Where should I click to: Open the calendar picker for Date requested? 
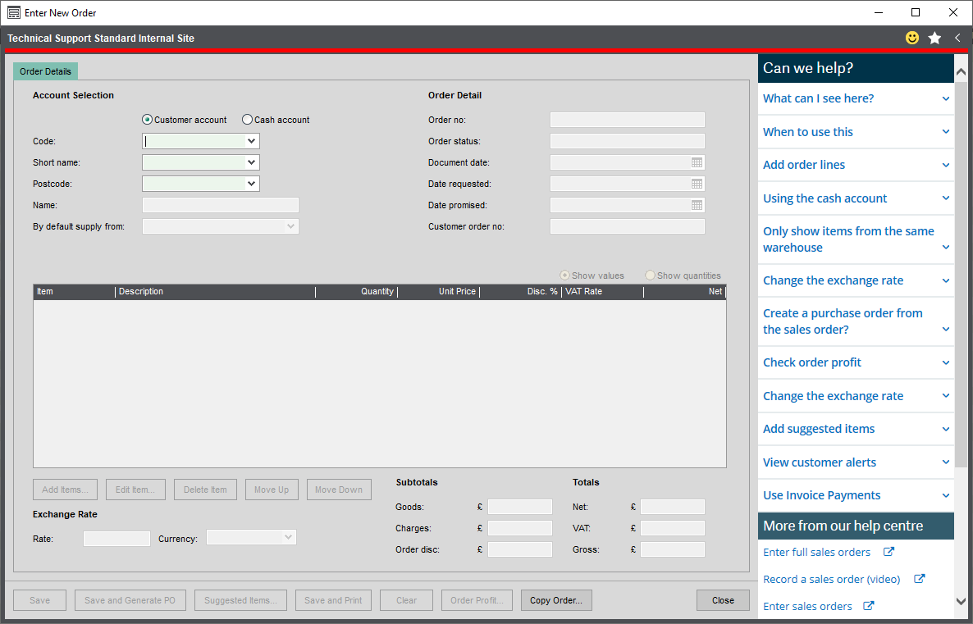pyautogui.click(x=697, y=183)
